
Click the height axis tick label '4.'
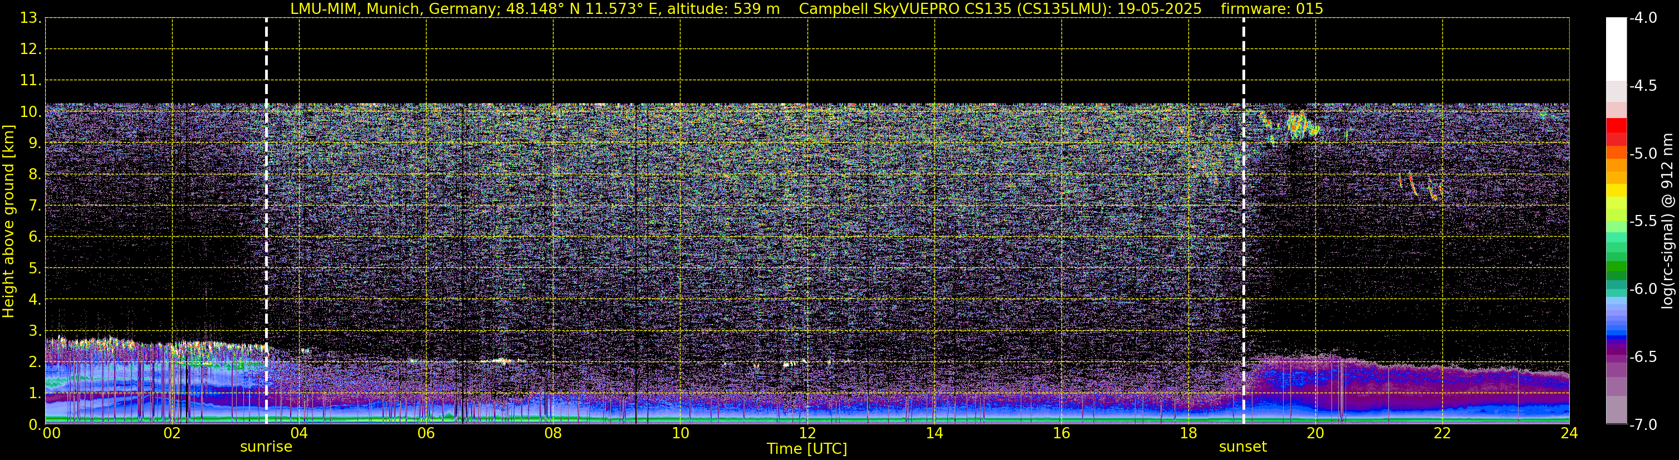tap(35, 300)
